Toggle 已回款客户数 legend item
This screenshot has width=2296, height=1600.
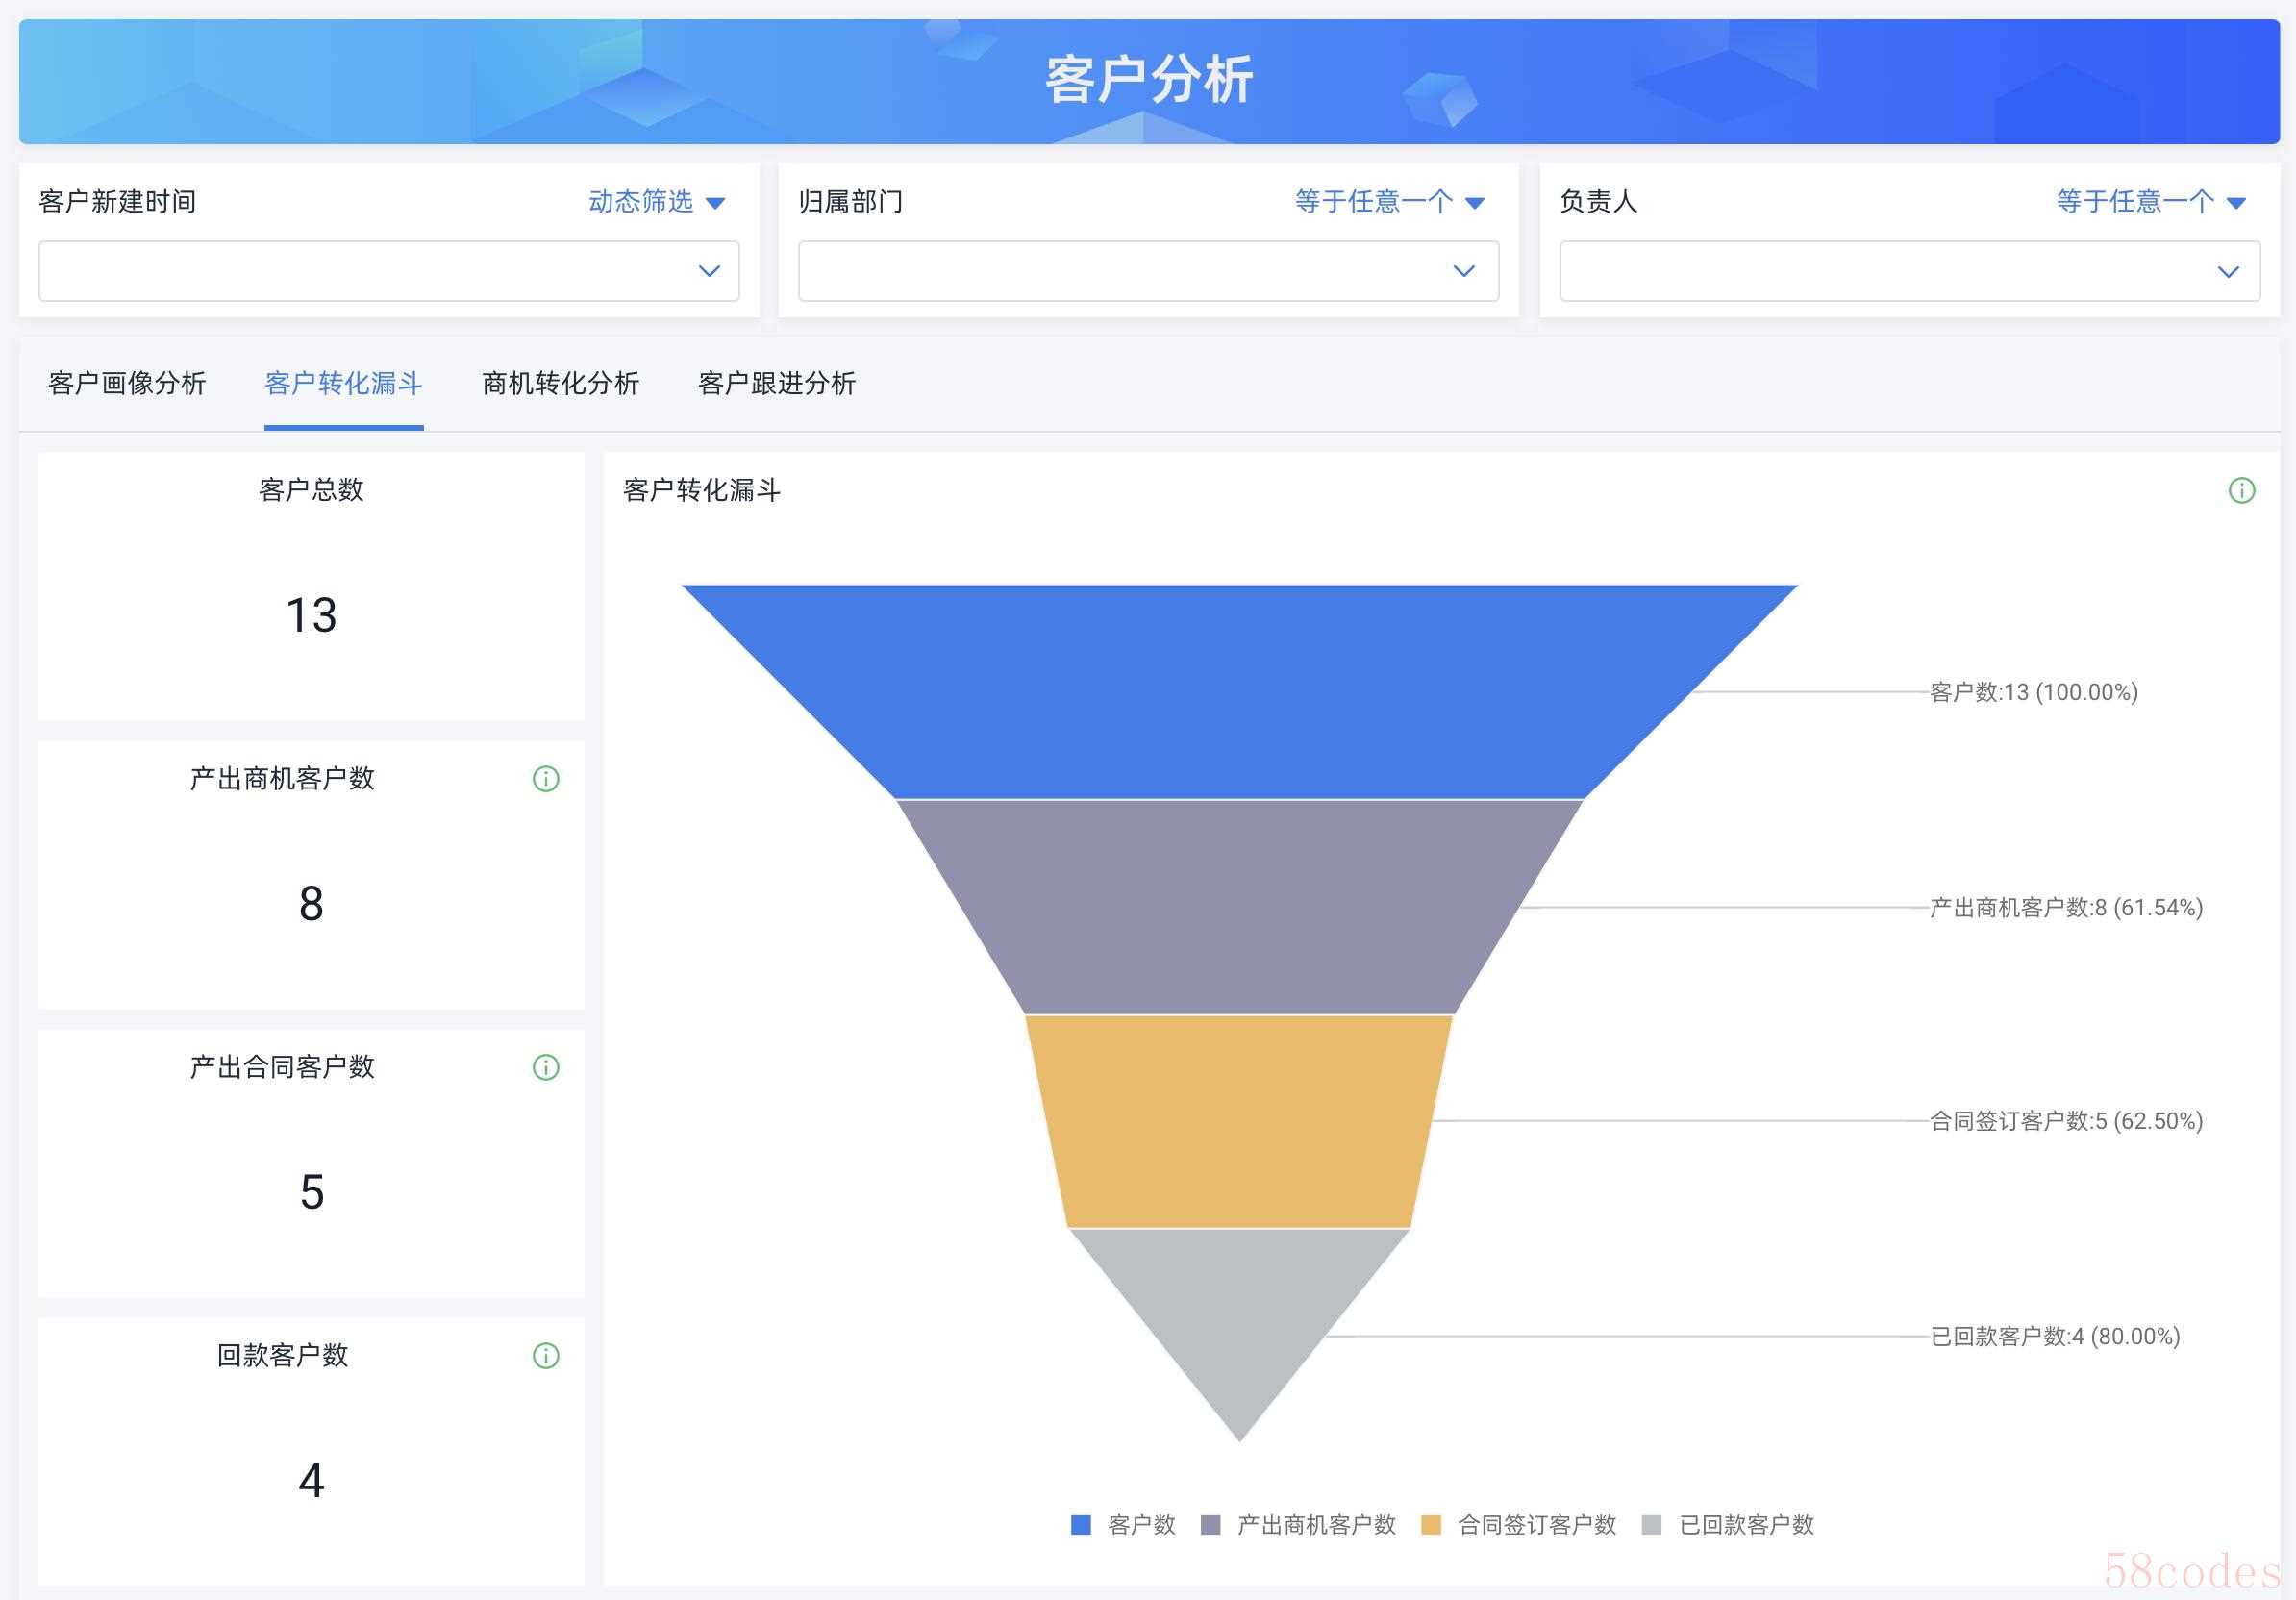(1728, 1525)
